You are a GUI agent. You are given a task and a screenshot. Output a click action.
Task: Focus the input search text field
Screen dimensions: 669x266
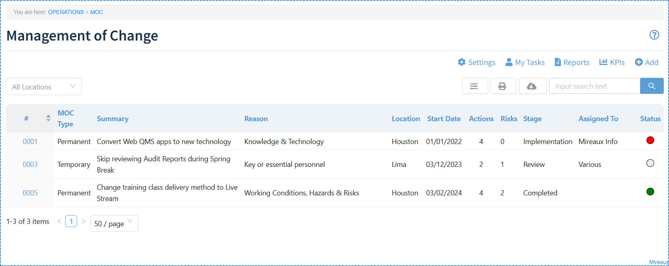pyautogui.click(x=594, y=86)
